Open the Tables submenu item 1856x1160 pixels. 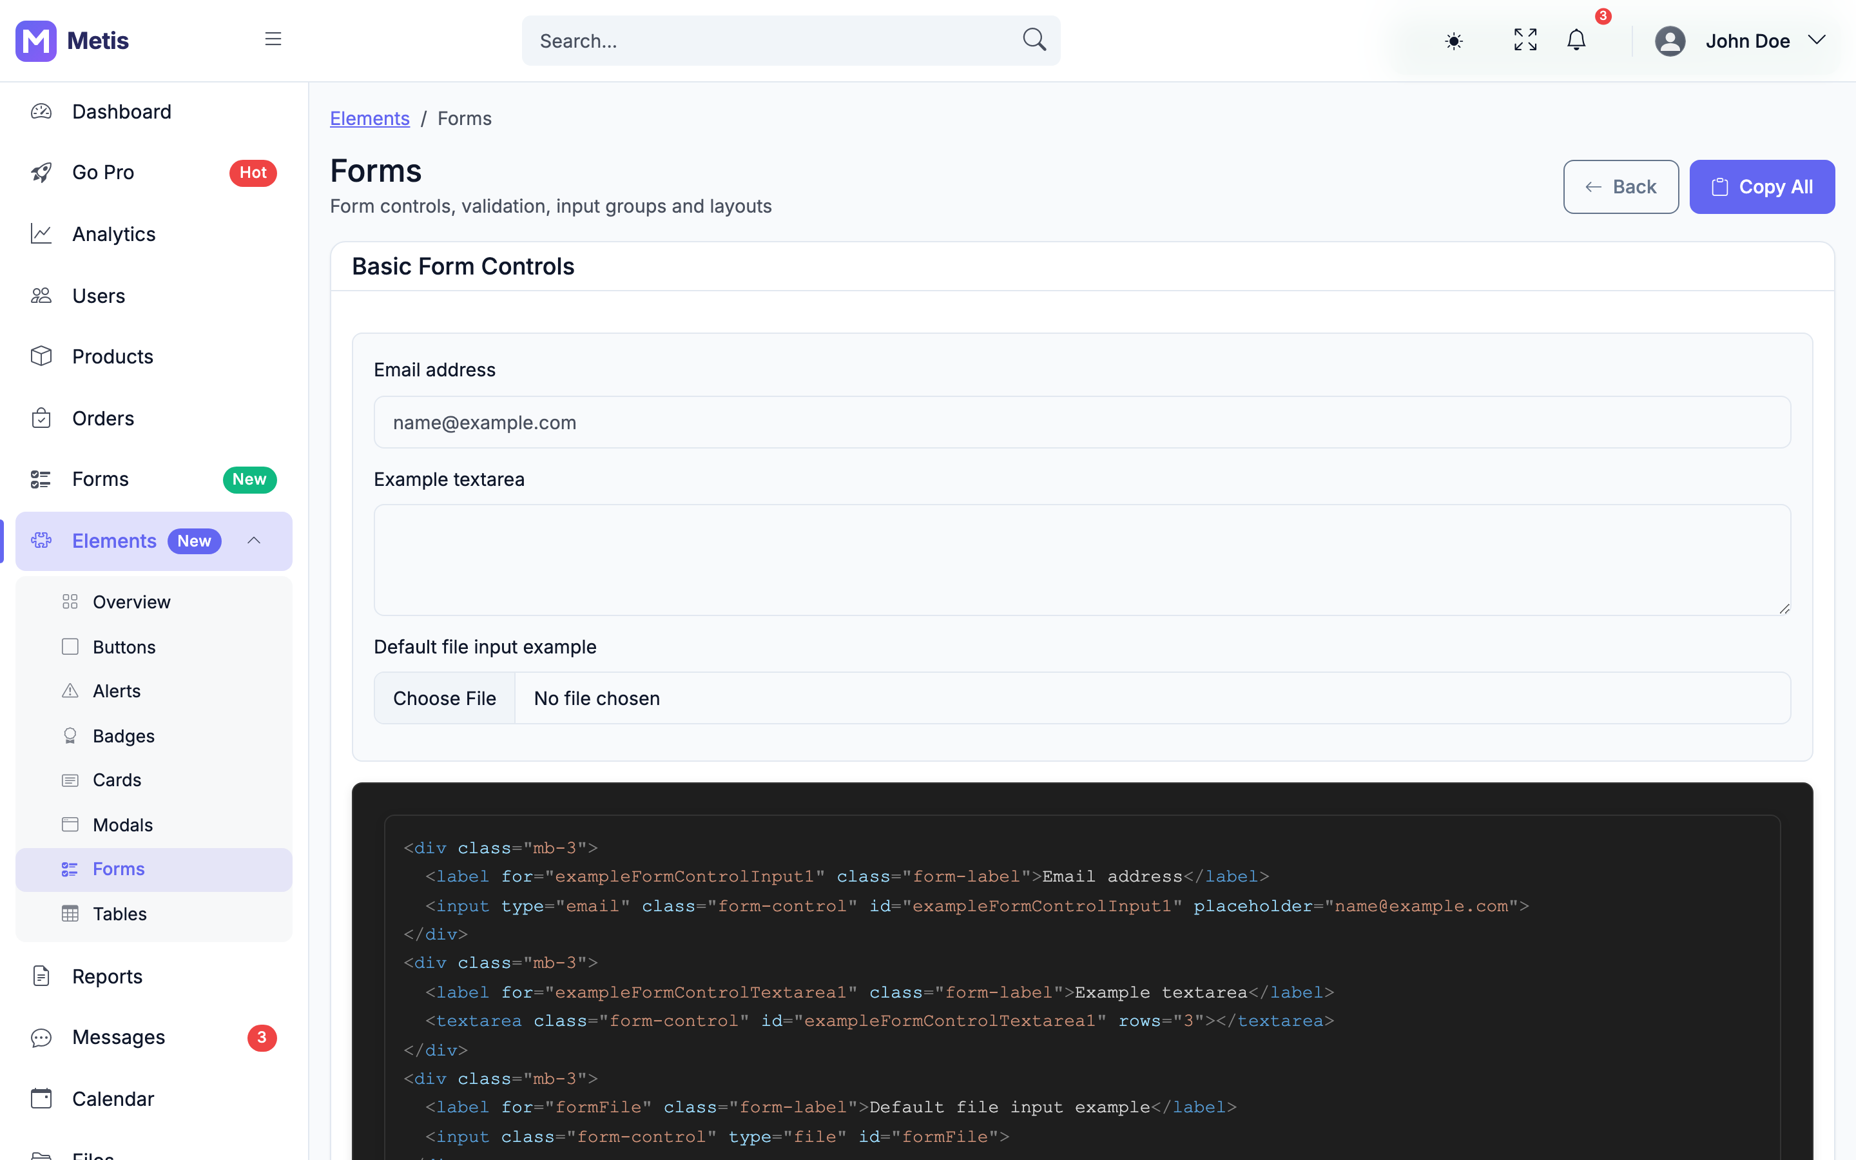(x=153, y=914)
